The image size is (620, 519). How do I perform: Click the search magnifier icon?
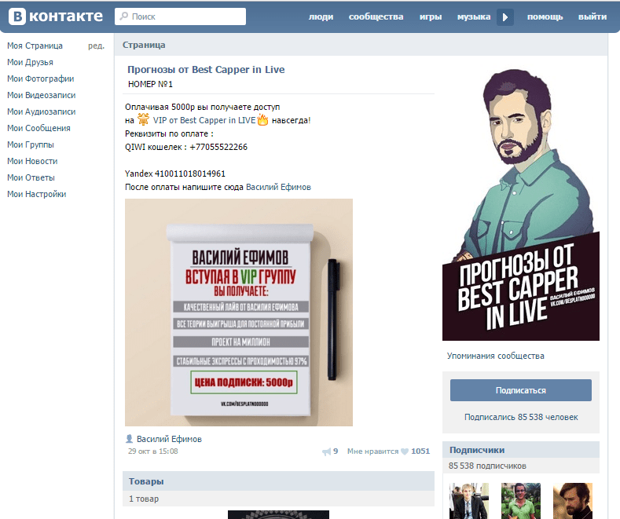click(x=123, y=16)
